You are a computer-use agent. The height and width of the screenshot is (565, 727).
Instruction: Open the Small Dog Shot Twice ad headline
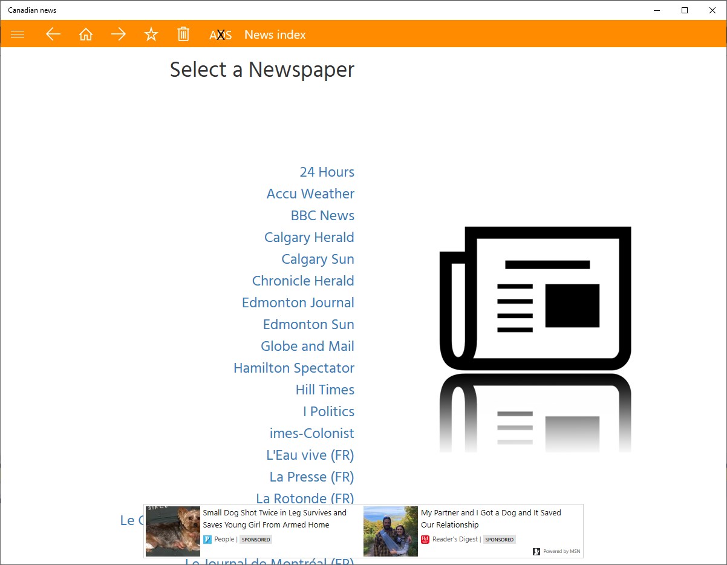click(275, 519)
